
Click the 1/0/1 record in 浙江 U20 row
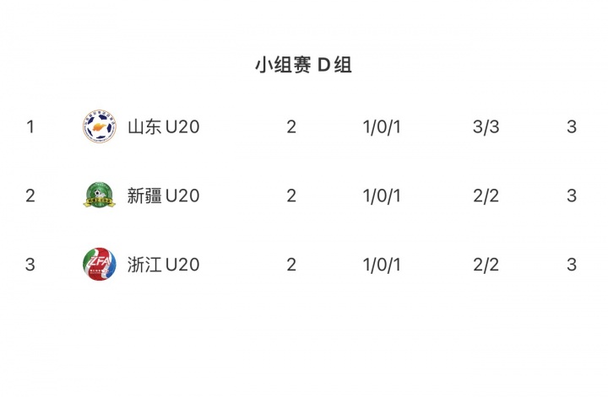[x=382, y=265]
